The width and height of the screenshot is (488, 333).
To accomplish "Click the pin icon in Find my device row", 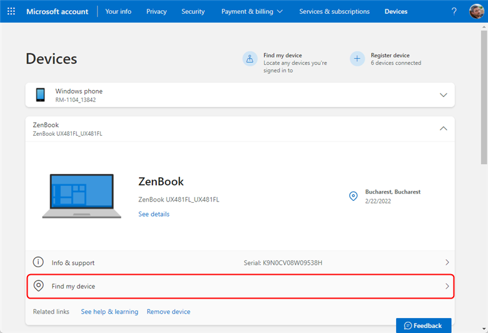I will click(x=39, y=285).
